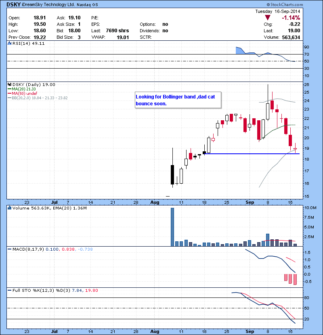Click the VWAP value 19.01
This screenshot has width=323, height=335.
123,38
